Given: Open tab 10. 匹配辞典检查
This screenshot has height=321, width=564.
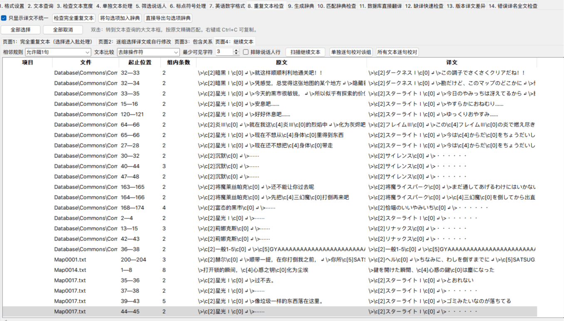Looking at the screenshot, I should [x=337, y=6].
